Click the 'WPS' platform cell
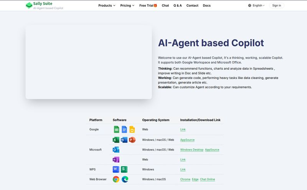 click(x=92, y=169)
